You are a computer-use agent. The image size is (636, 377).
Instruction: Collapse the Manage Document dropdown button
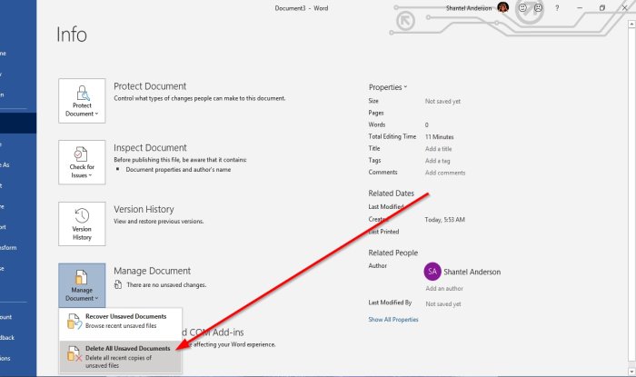[82, 285]
